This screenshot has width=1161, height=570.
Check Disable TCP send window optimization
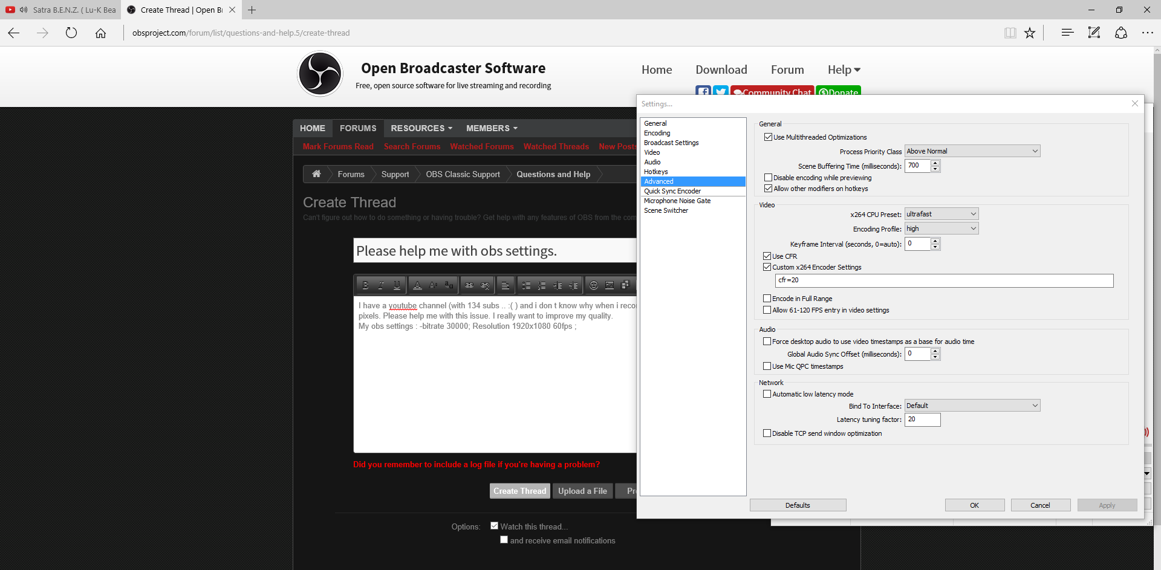[767, 433]
